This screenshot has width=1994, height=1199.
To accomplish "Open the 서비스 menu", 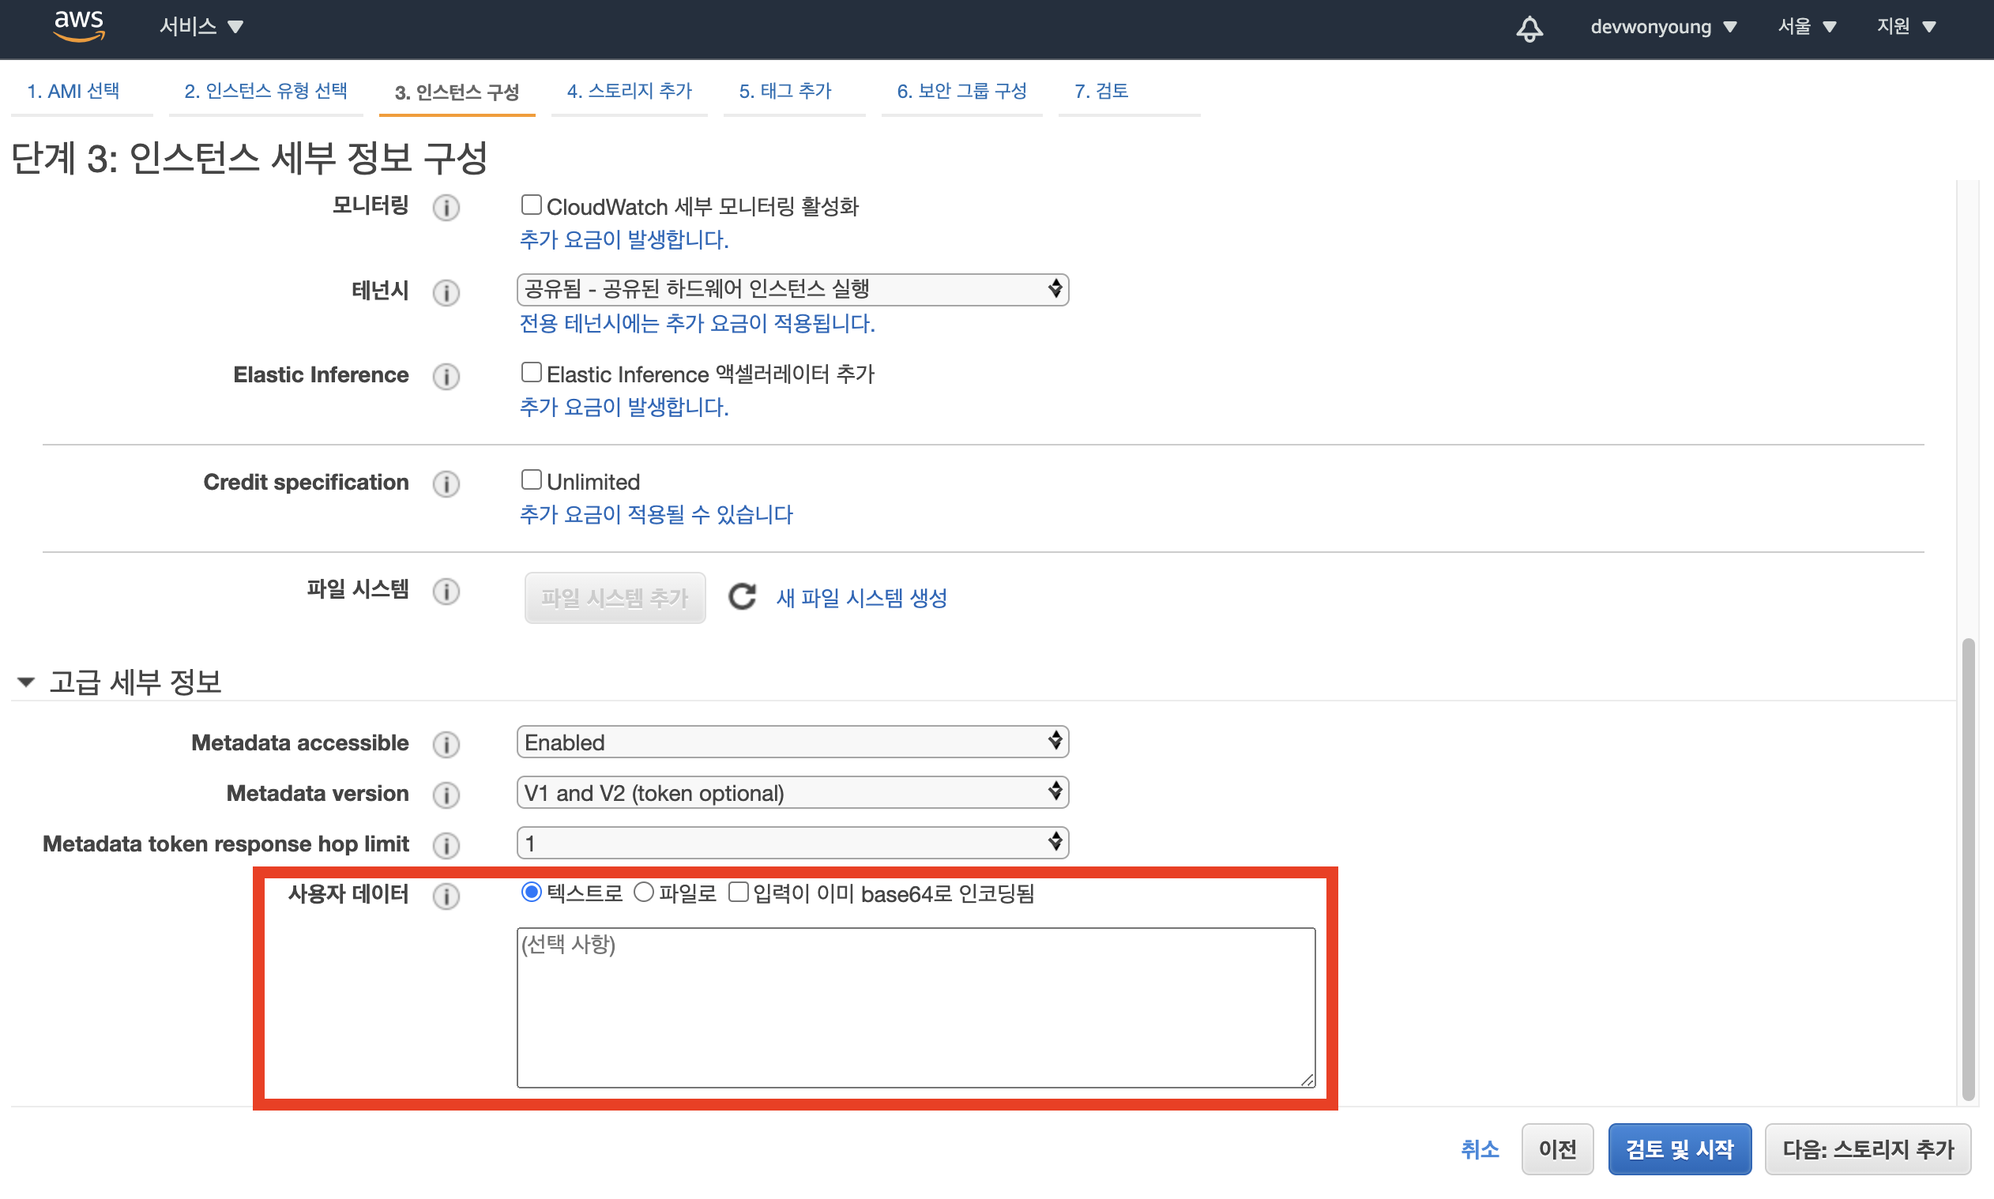I will pos(201,27).
